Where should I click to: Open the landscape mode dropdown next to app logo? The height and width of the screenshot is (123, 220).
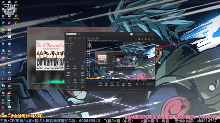tap(80, 34)
